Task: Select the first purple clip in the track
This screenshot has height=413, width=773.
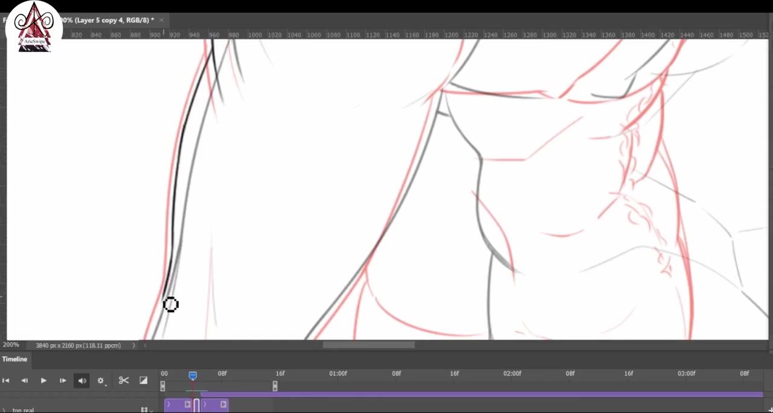Action: (178, 405)
